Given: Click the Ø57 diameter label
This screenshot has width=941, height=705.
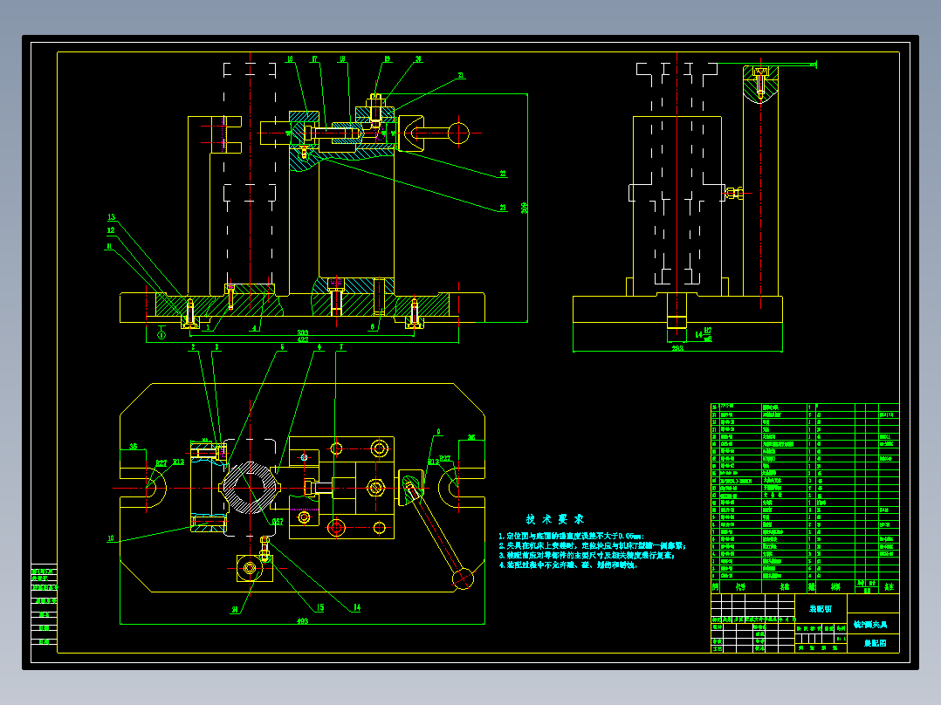Looking at the screenshot, I should [x=278, y=522].
